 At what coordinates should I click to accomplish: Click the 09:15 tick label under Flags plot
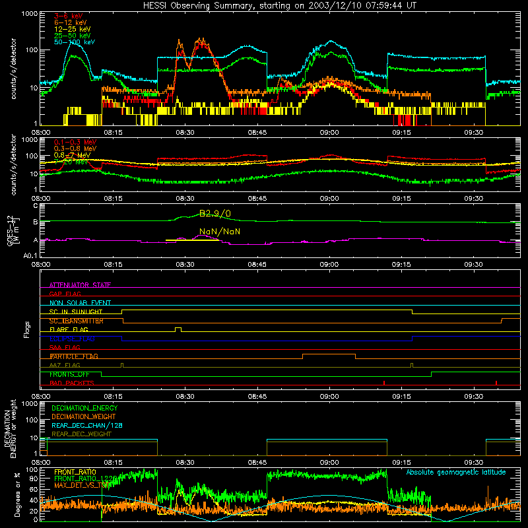click(x=401, y=397)
